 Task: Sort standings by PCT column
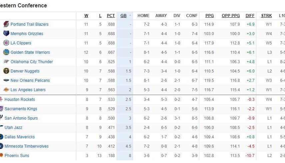pyautogui.click(x=111, y=16)
